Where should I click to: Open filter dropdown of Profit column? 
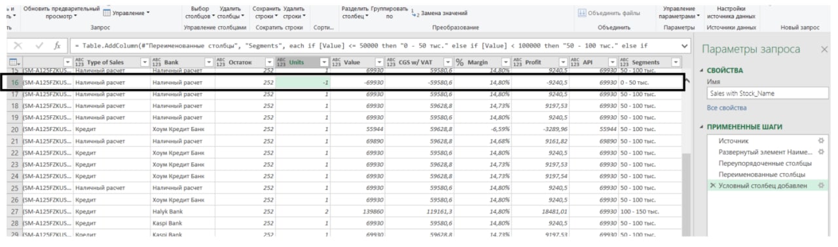pyautogui.click(x=563, y=62)
